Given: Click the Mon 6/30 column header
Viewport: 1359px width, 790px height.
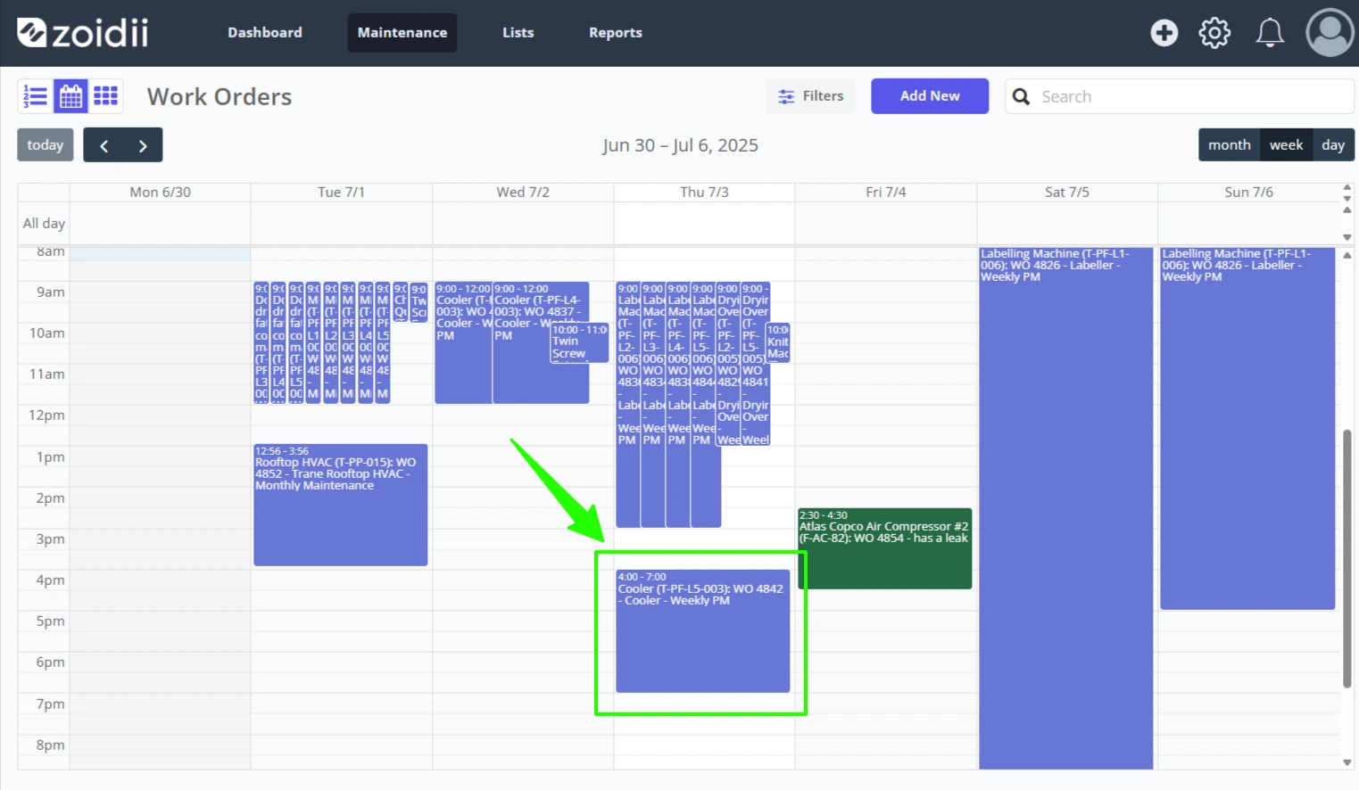Looking at the screenshot, I should pyautogui.click(x=161, y=192).
